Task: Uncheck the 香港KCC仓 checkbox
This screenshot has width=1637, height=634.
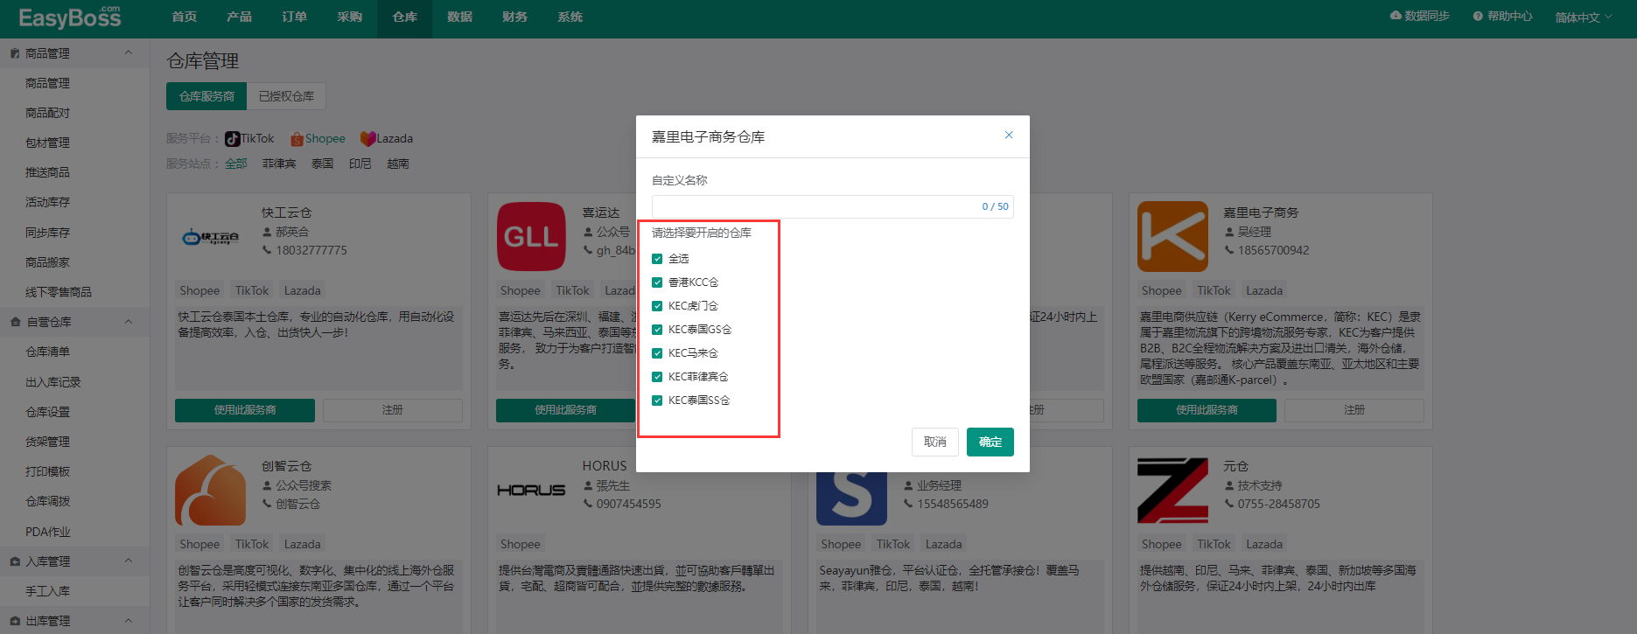Action: [x=657, y=282]
